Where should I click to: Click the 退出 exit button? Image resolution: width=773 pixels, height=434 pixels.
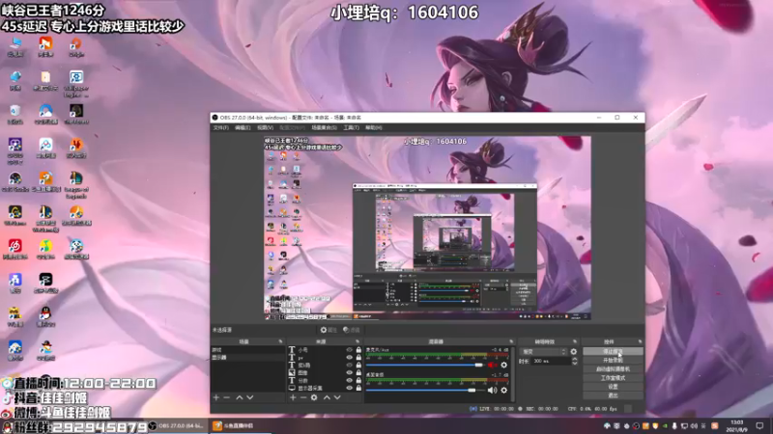point(613,395)
